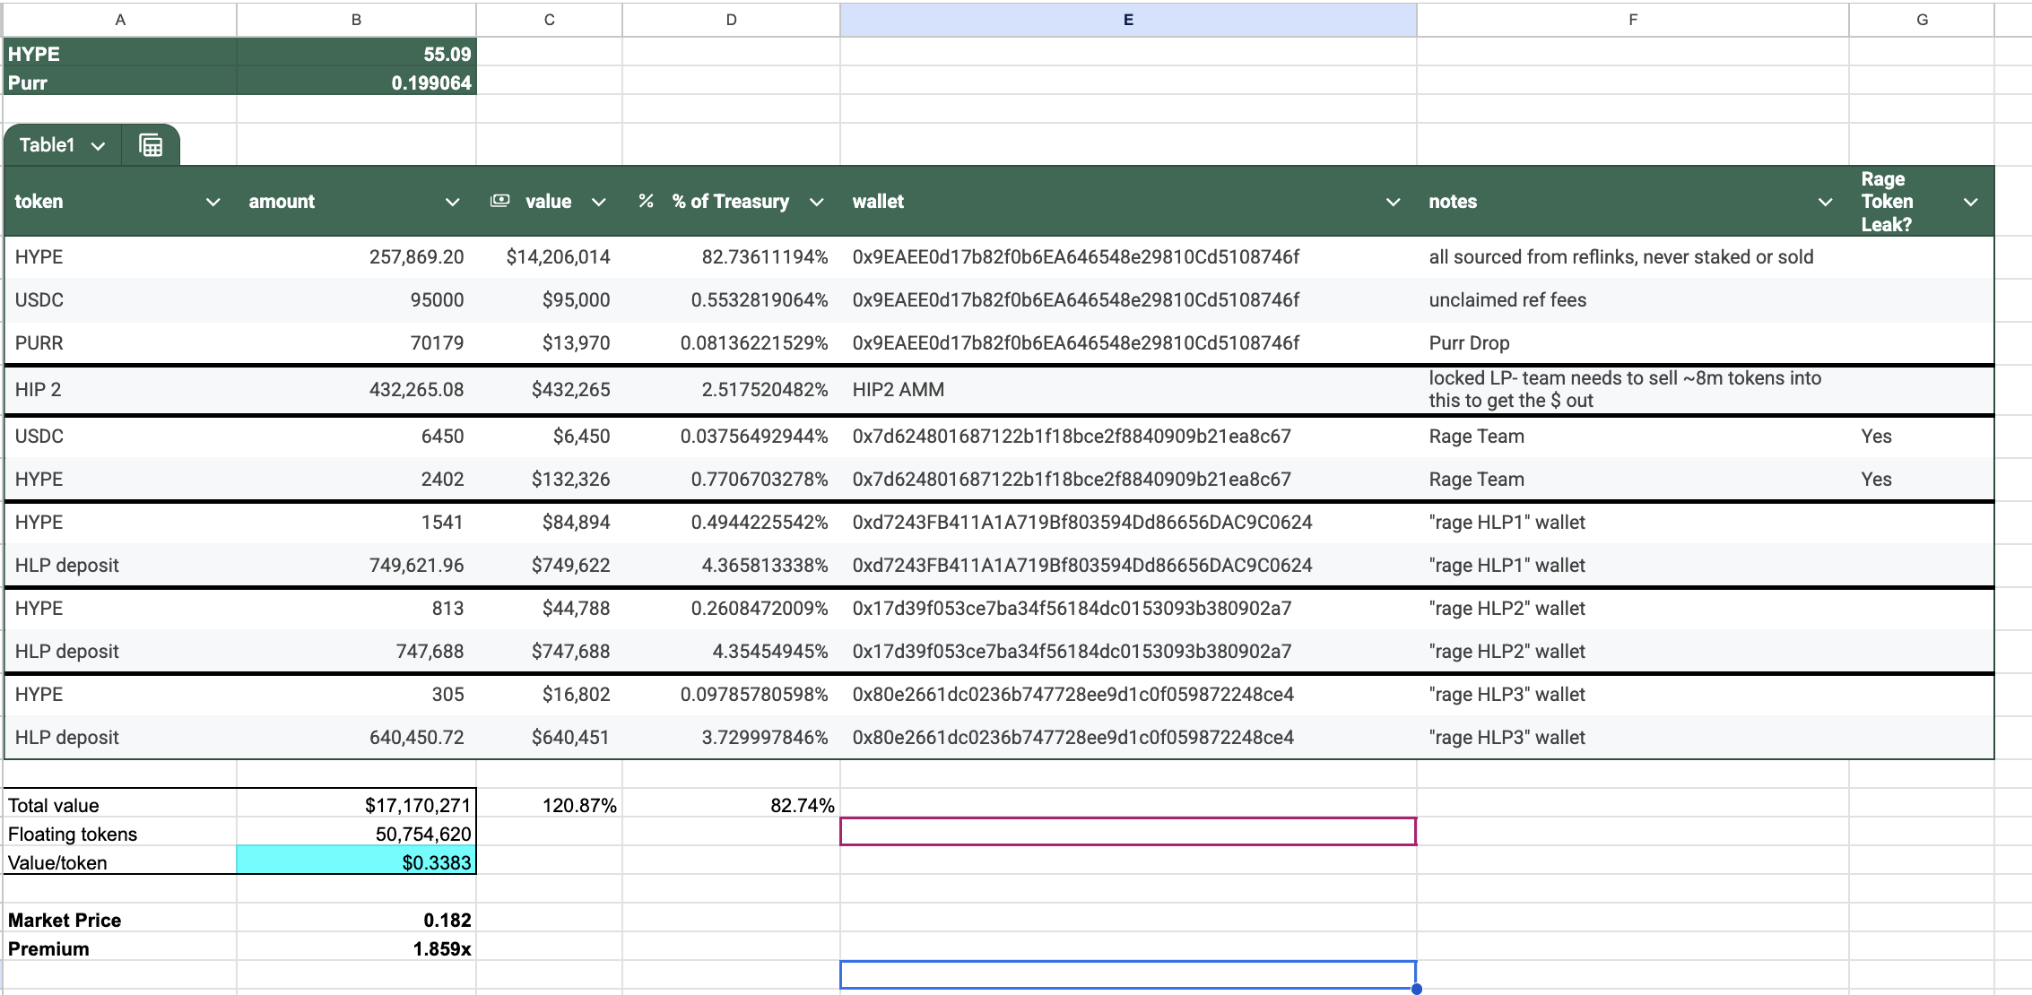Open the Rage Token Leak? filter dropdown

click(1970, 202)
